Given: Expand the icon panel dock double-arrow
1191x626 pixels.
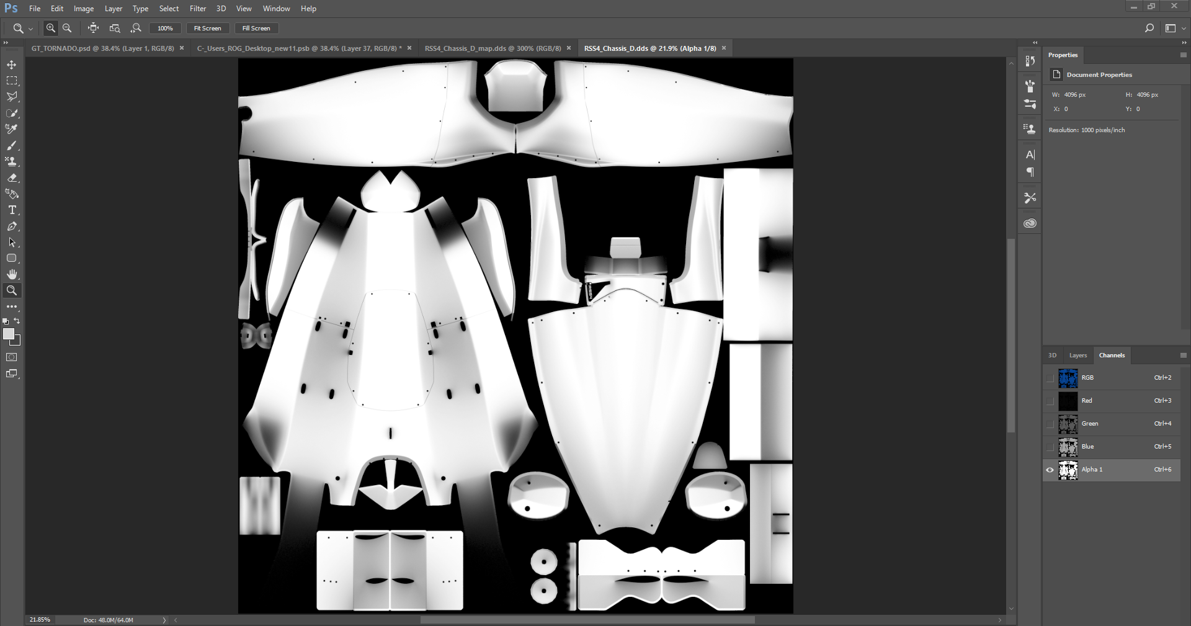Looking at the screenshot, I should [1035, 43].
